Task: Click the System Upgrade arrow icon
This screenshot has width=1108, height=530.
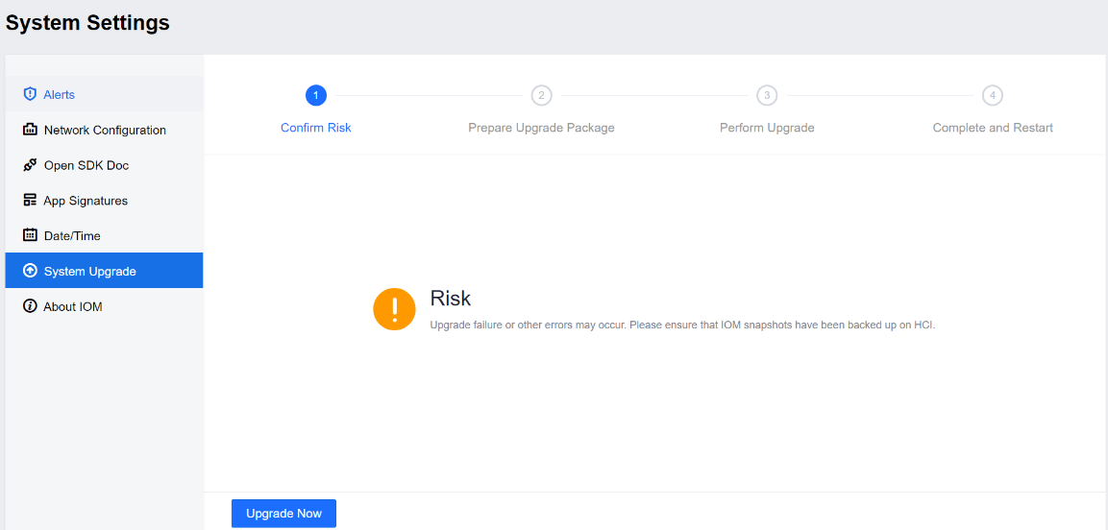Action: (x=30, y=271)
